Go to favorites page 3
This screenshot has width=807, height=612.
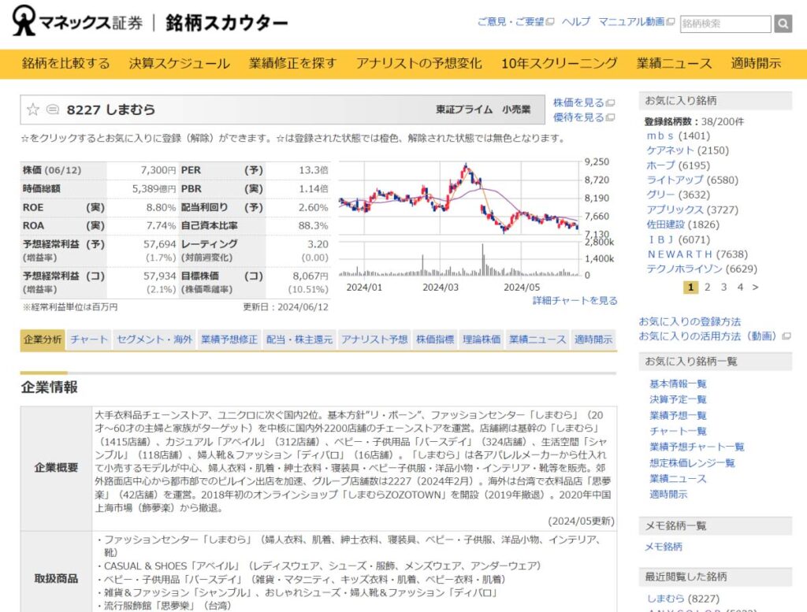[x=723, y=287]
